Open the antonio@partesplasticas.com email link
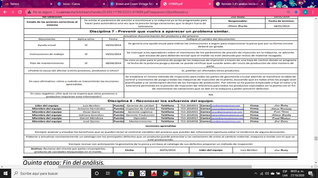Screen dimensions: 318x178 click(227, 109)
